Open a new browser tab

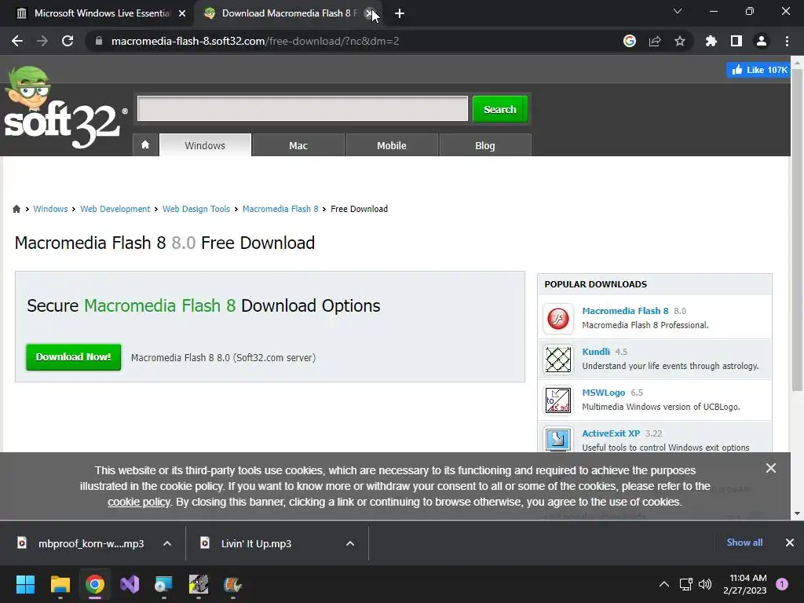point(400,14)
